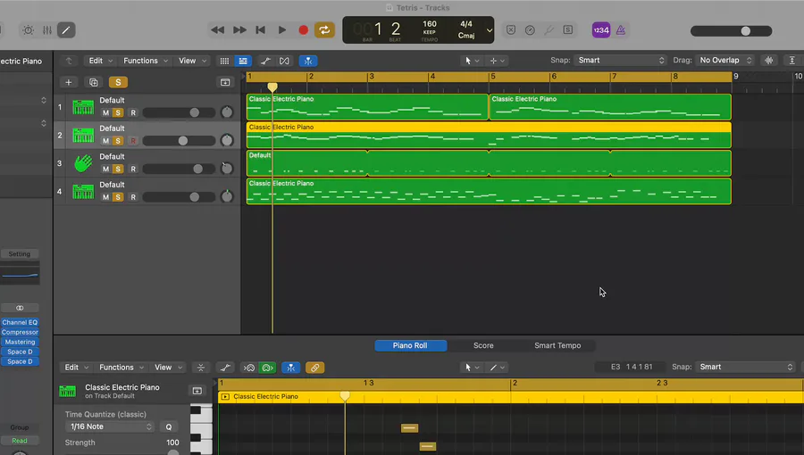Open the Piano Roll Edit menu
Screen dimensions: 804x455
77,368
